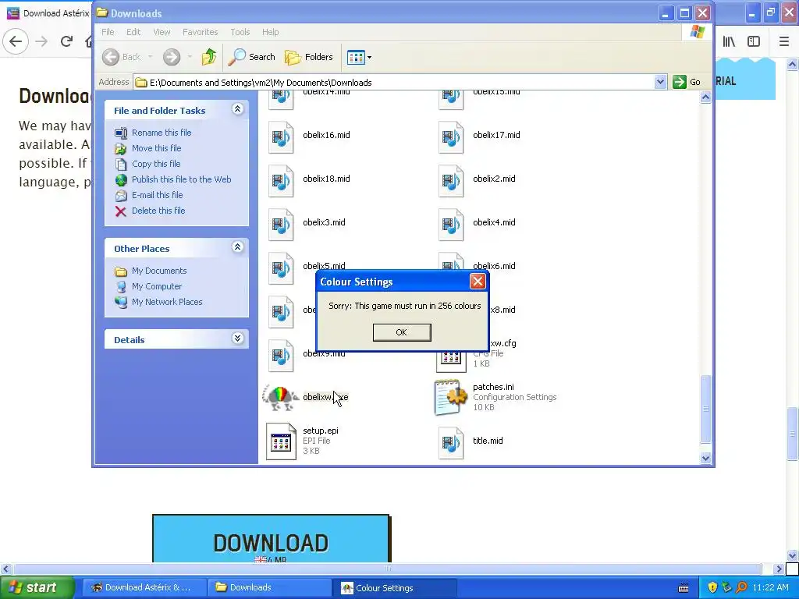The image size is (799, 599).
Task: Click the Explorer Back button
Action: 121,57
